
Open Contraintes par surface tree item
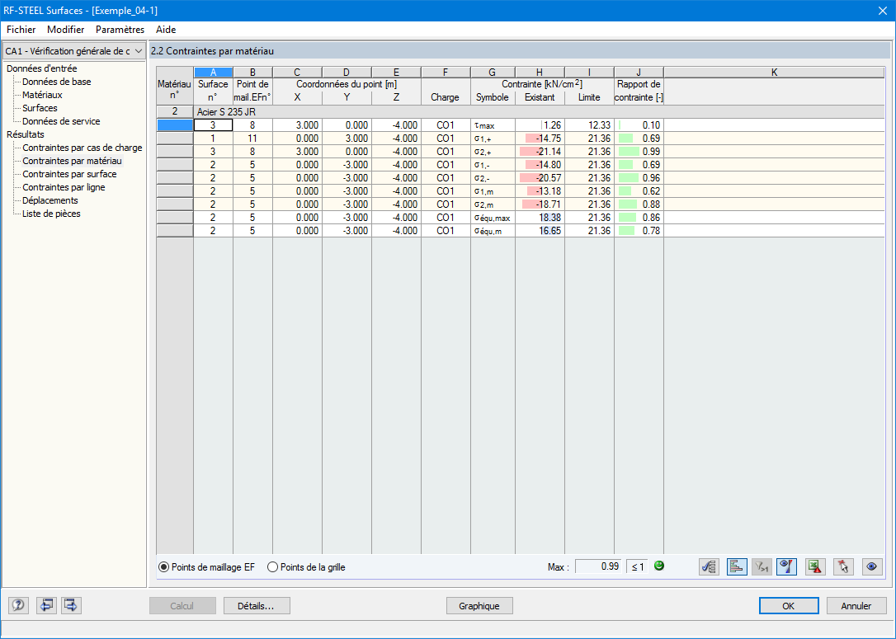click(x=69, y=174)
